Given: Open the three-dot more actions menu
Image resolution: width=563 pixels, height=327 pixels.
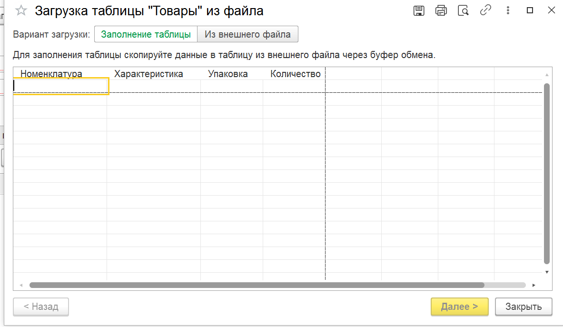Looking at the screenshot, I should [x=508, y=10].
